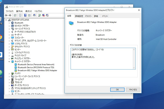Screen dimensions: 164x109
Task: Expand the ファームウェア category
Action: (x=9, y=80)
